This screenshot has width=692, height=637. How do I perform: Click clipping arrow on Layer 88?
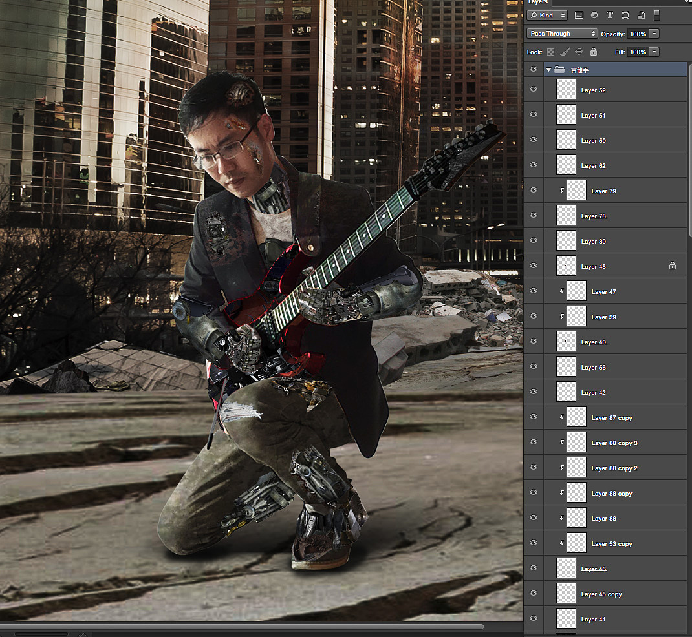pyautogui.click(x=562, y=518)
